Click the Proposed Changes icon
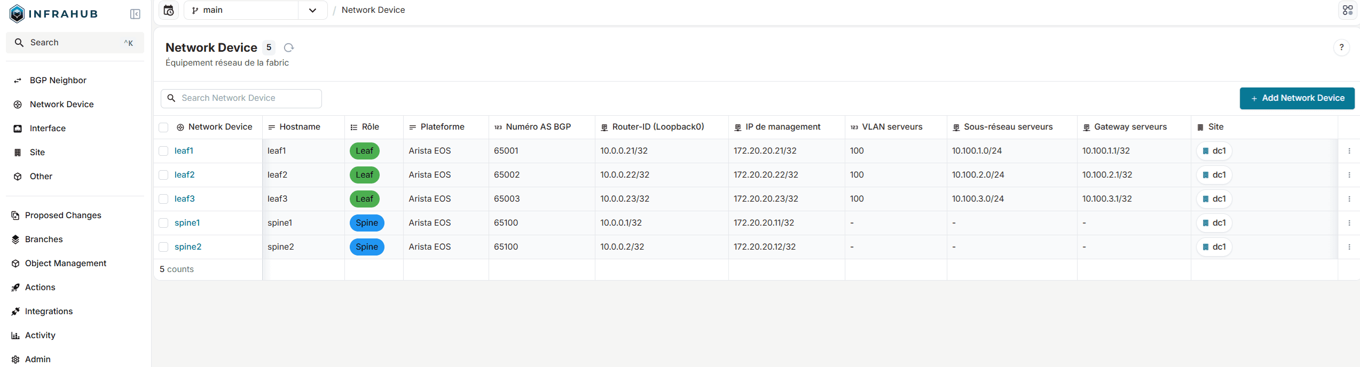 point(15,216)
